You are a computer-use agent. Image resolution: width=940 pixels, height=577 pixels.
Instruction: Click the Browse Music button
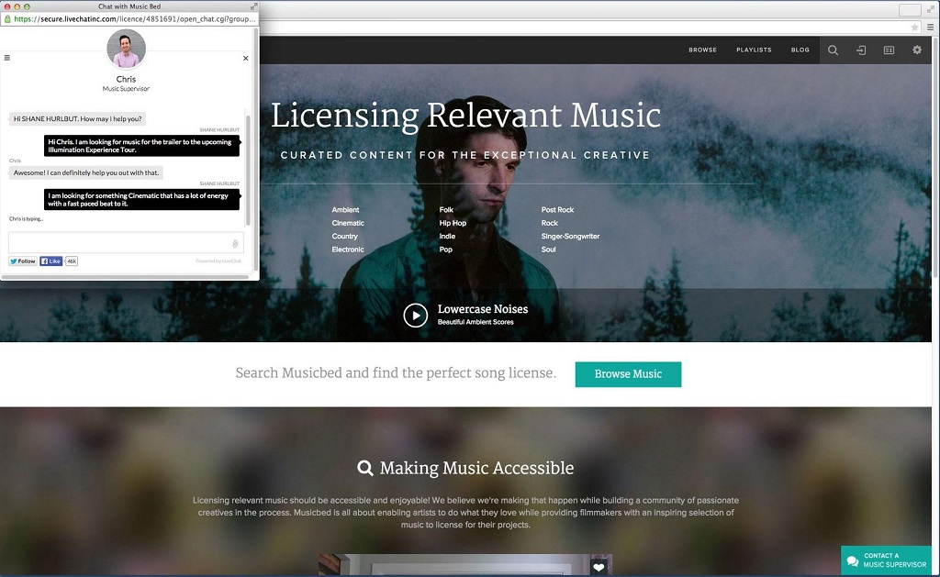628,374
